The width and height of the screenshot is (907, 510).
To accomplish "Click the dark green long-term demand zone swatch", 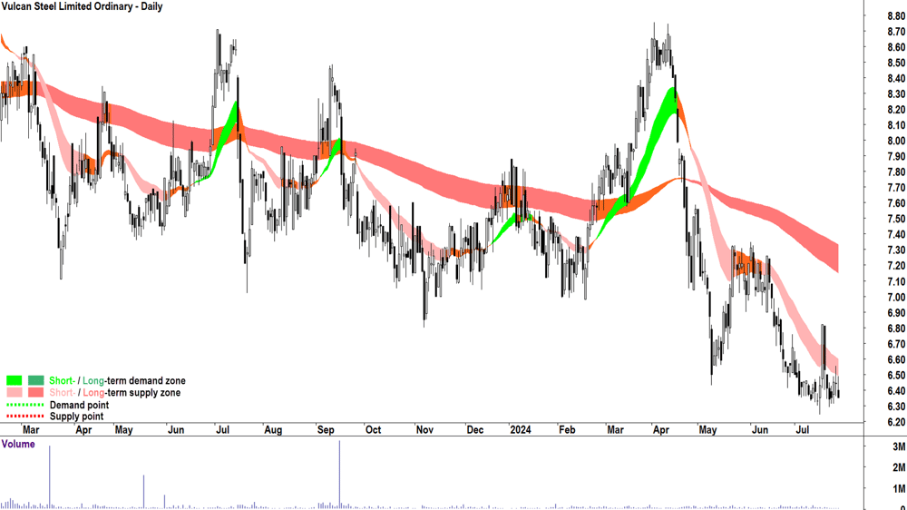I will [36, 381].
